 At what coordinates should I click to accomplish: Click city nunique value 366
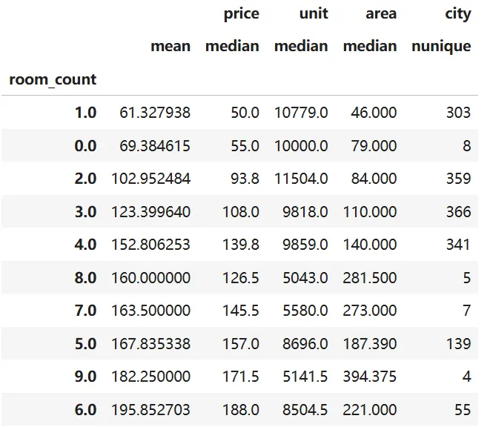point(458,212)
